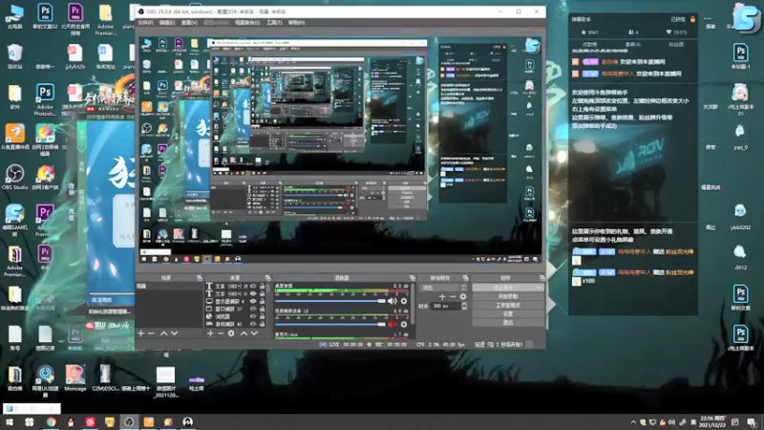This screenshot has height=430, width=764.
Task: Open OBS 设置 button in controls
Action: pyautogui.click(x=508, y=314)
